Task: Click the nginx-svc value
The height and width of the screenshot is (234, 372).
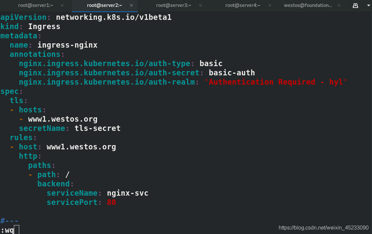Action: pos(128,193)
